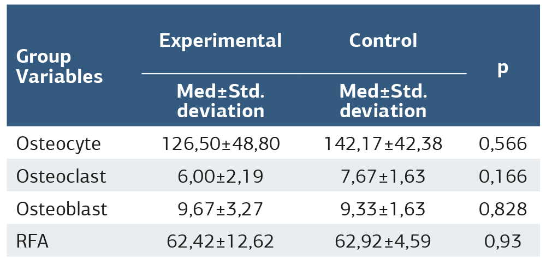Screen dimensions: 546x265
Task: Select Osteoblast p value 0,828
Action: [x=502, y=208]
